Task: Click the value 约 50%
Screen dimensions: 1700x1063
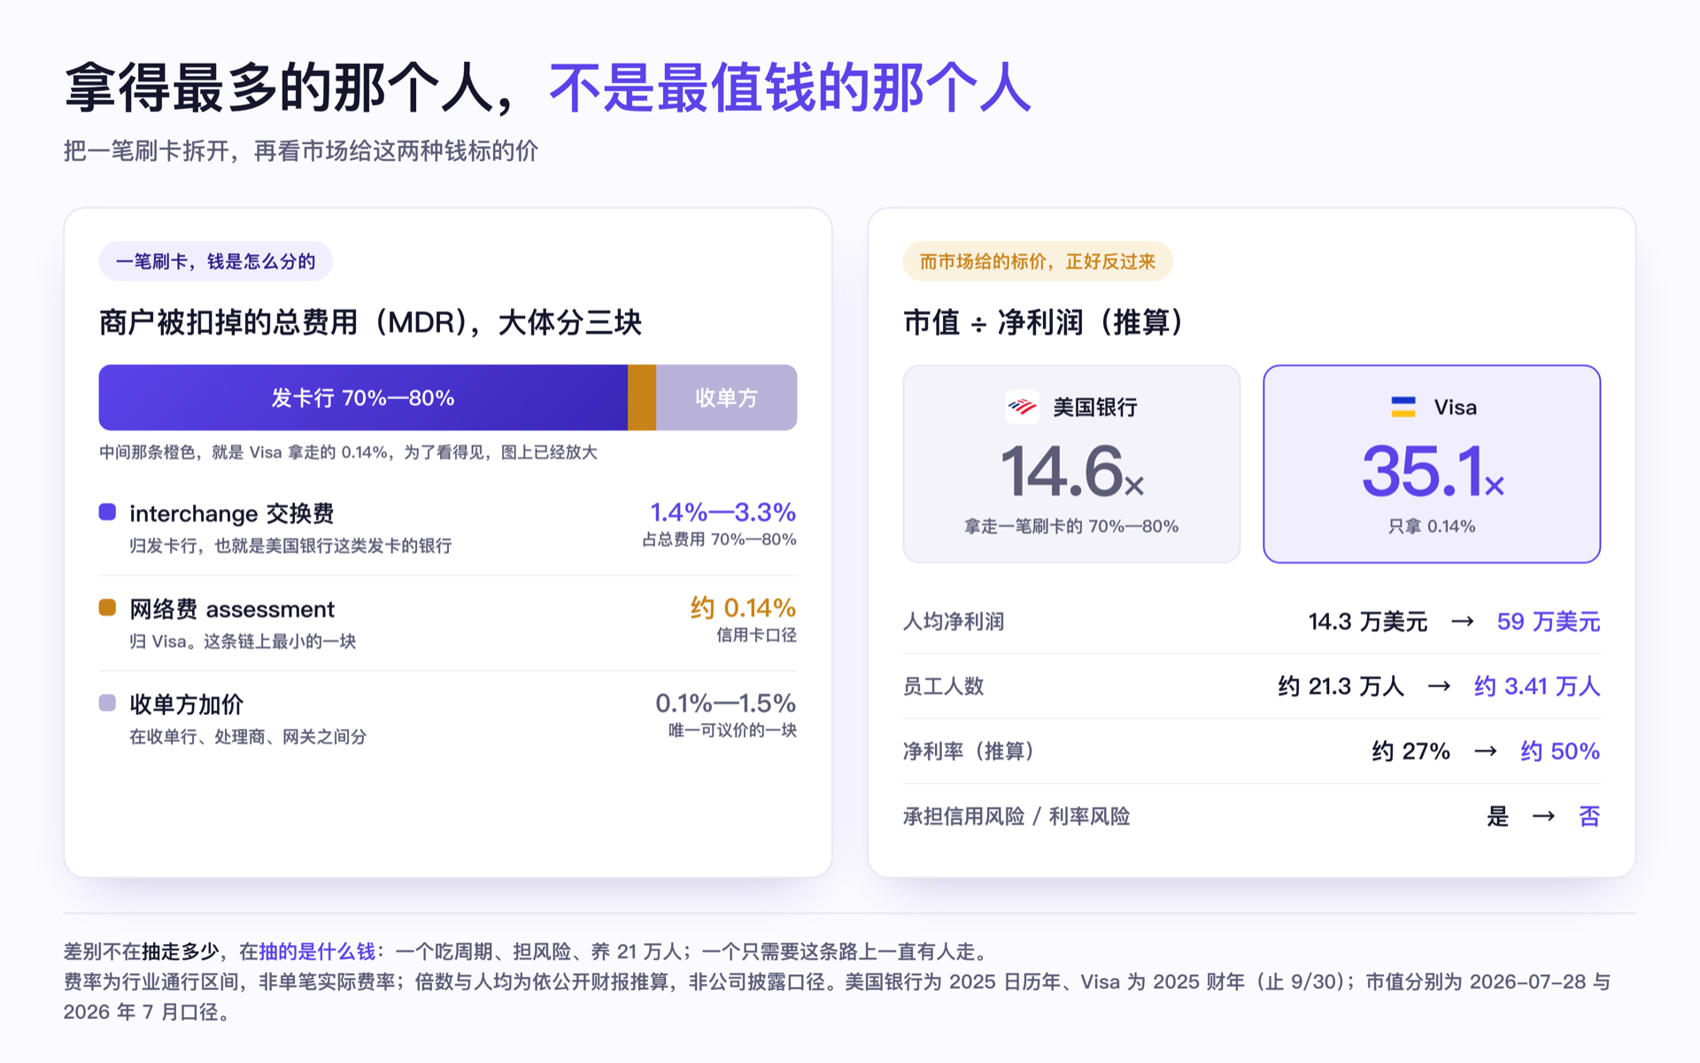Action: pos(1560,751)
